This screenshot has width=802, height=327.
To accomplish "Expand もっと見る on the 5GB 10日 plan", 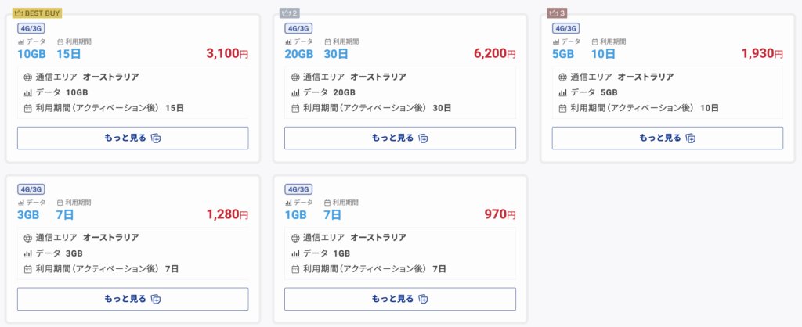I will point(667,138).
